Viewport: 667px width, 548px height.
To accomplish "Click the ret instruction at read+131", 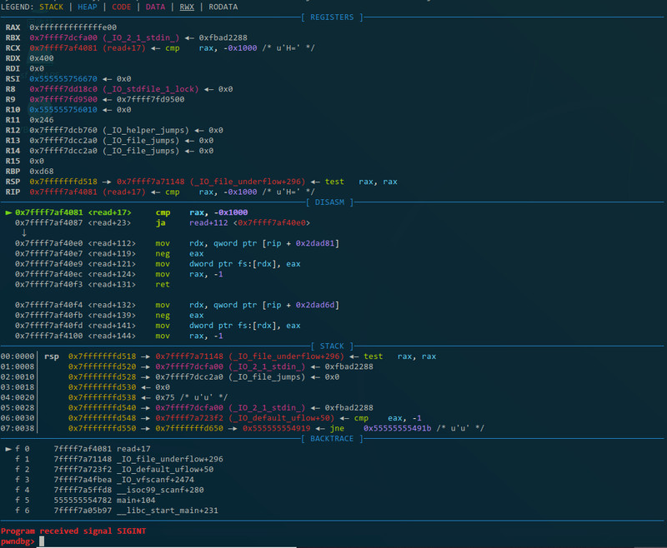I will (x=163, y=284).
